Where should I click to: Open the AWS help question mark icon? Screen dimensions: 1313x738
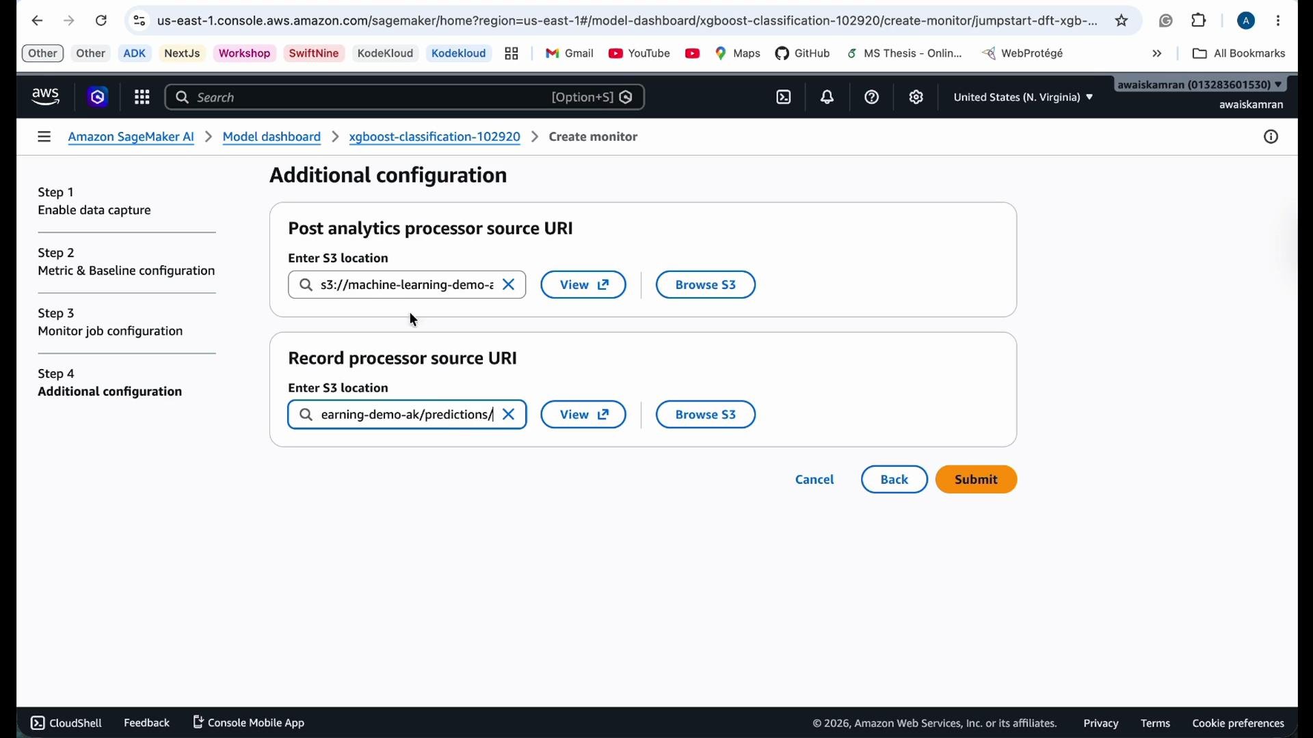point(872,98)
